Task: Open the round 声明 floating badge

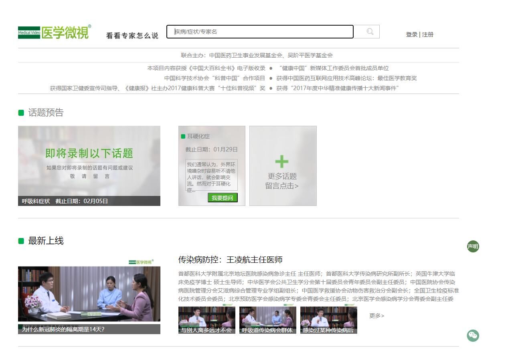Action: pyautogui.click(x=473, y=246)
